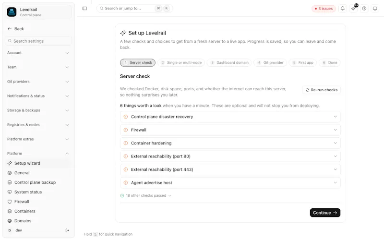Click the Control plane backup database icon
The height and width of the screenshot is (240, 384).
[x=10, y=182]
